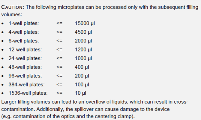The height and width of the screenshot is (120, 201).
Task: Click the 4-well plates list entry
Action: tap(24, 32)
